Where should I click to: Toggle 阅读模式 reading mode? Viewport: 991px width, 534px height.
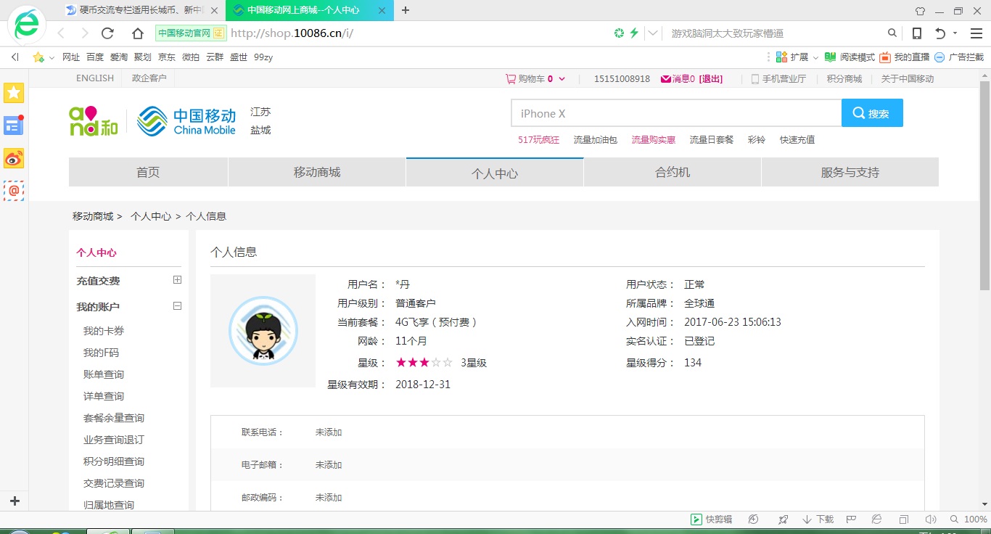[850, 57]
